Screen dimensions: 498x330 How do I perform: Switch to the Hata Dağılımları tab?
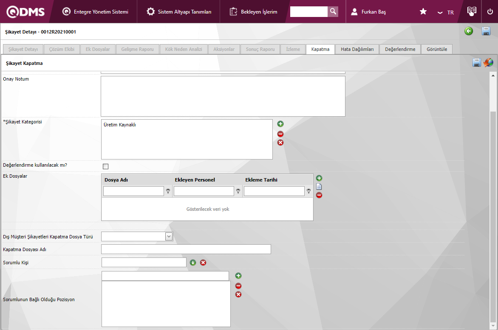[x=357, y=49]
